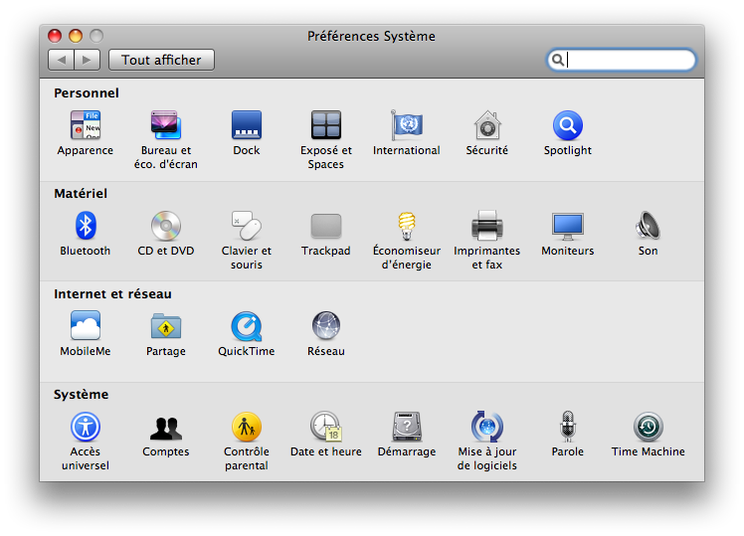This screenshot has height=536, width=744.
Task: Open Date et heure clock icon
Action: [x=326, y=427]
